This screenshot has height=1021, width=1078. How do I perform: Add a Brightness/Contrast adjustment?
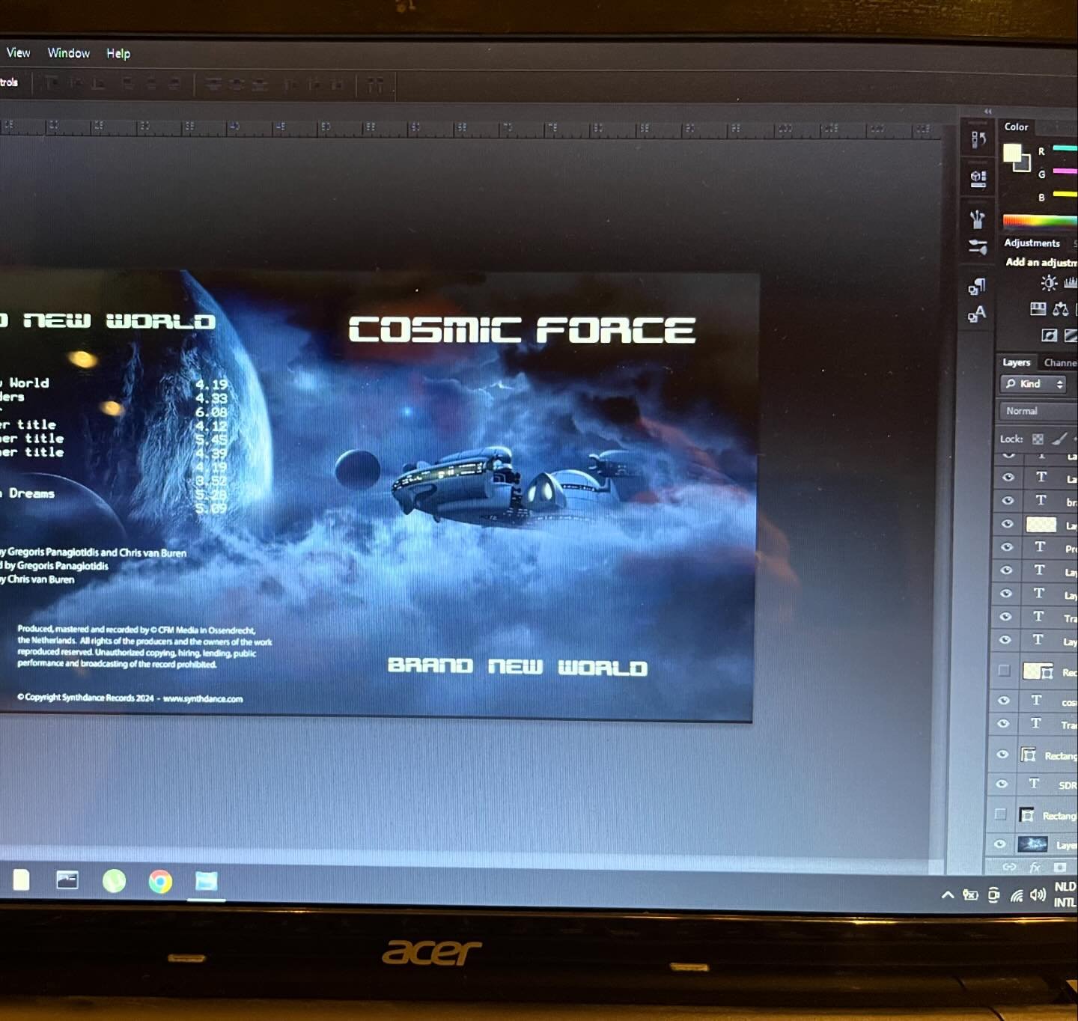click(1049, 282)
